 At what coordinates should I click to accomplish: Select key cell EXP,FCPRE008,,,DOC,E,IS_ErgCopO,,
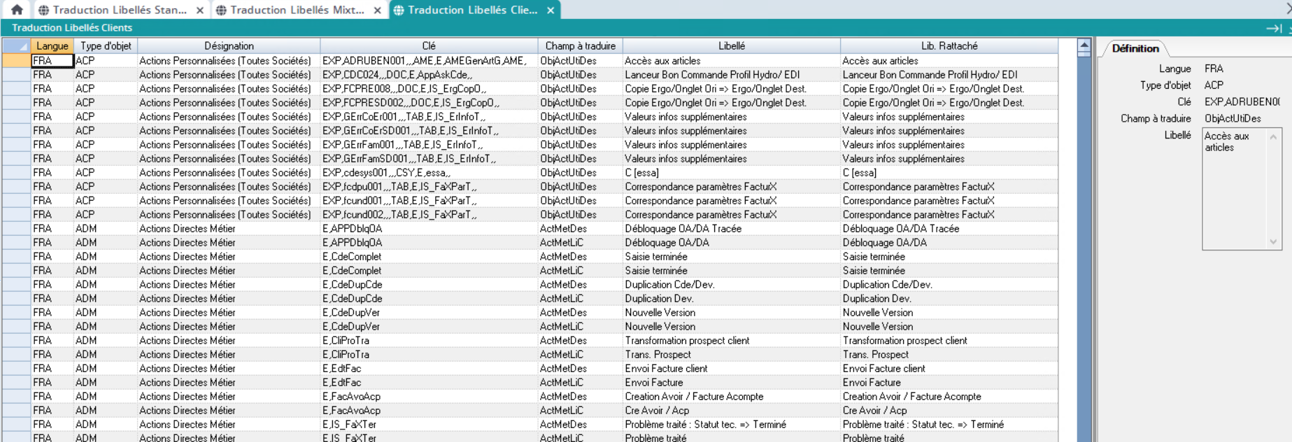[429, 89]
